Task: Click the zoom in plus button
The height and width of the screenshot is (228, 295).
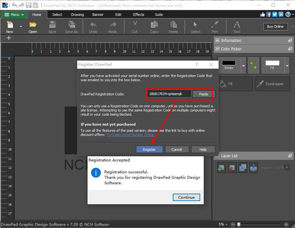Action: point(286,225)
